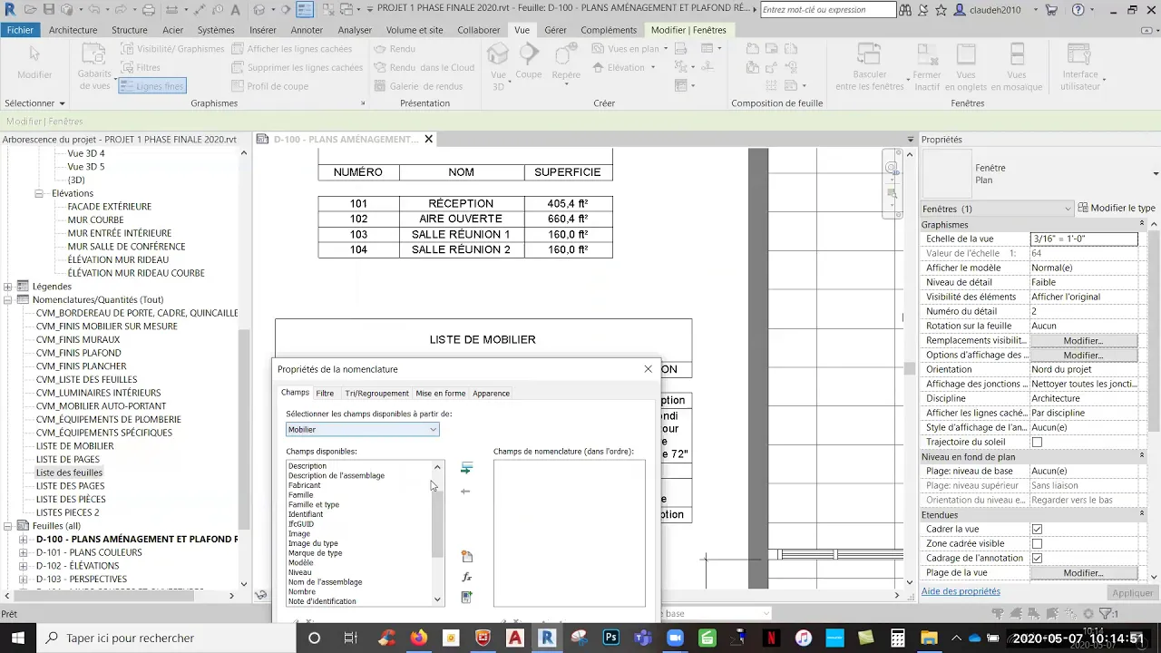Click Galerie de rendus tool
The image size is (1161, 653).
419,86
